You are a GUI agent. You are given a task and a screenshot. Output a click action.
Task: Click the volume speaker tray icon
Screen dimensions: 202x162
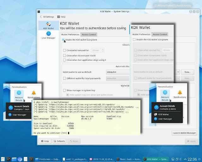[x=181, y=159]
